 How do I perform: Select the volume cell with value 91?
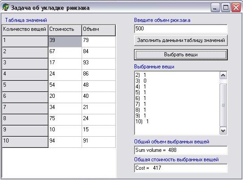(x=99, y=142)
